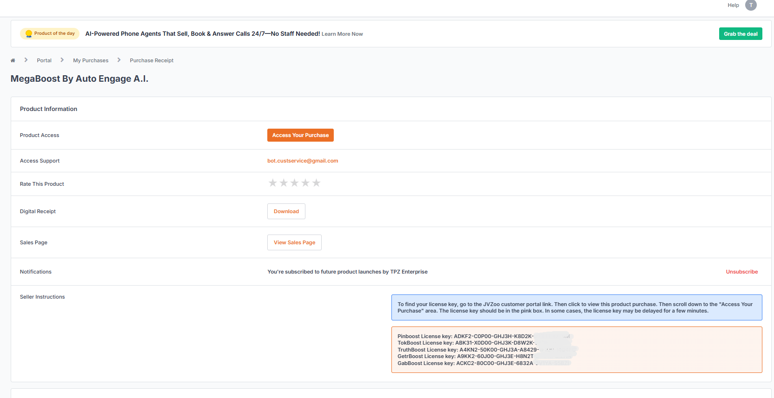Click the blue seller instructions box
774x398 pixels.
(576, 307)
